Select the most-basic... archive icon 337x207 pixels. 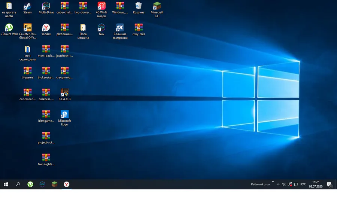pyautogui.click(x=46, y=52)
